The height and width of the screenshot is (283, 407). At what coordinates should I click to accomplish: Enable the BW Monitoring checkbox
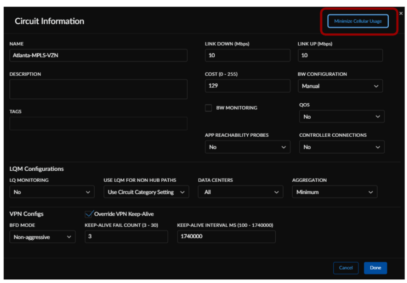click(x=209, y=108)
